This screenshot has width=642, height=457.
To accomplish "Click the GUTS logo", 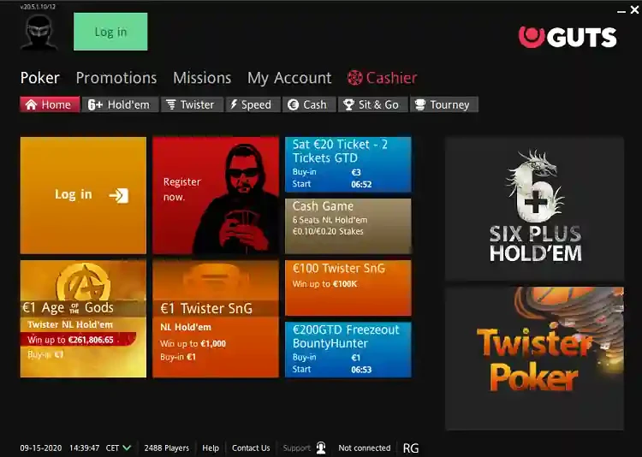I will (x=567, y=37).
